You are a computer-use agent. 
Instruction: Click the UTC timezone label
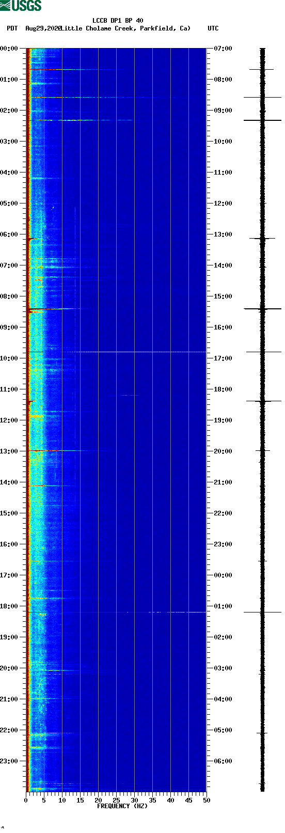tap(213, 28)
